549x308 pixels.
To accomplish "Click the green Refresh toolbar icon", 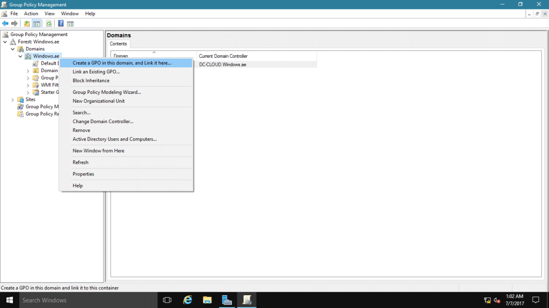I will [x=49, y=23].
